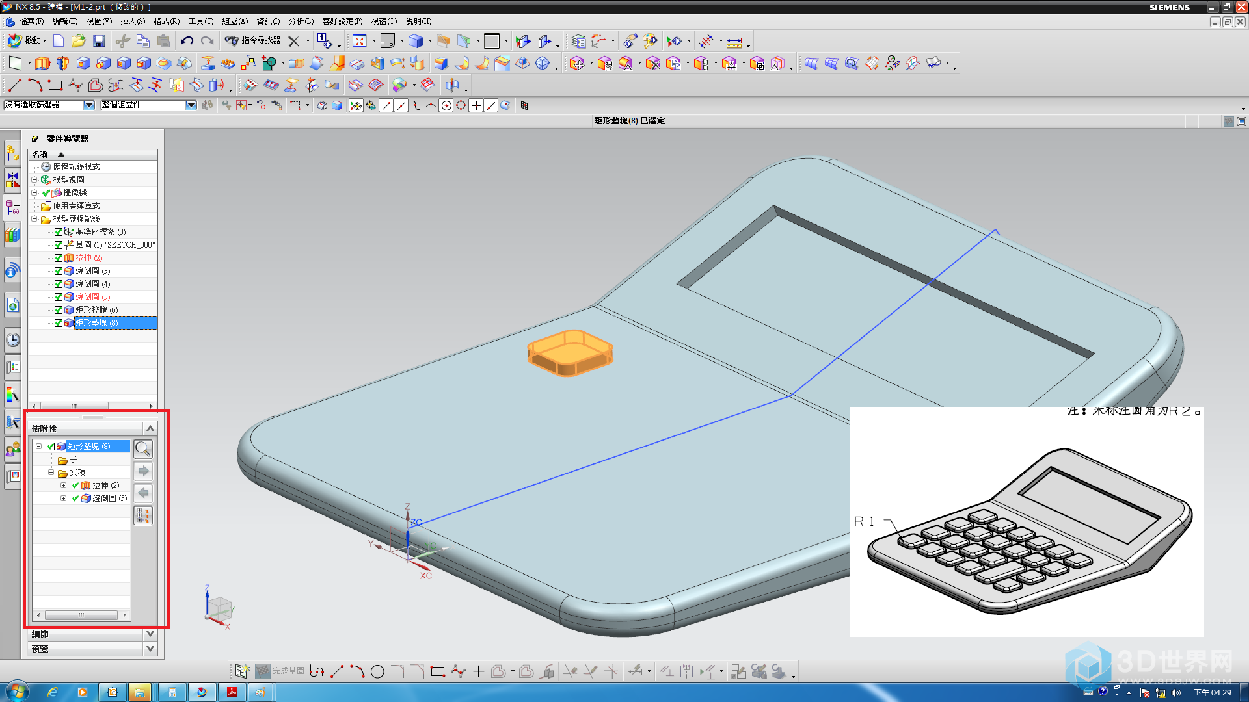Viewport: 1249px width, 702px height.
Task: Toggle checkbox for 邊倒圓 (4)
Action: point(59,284)
